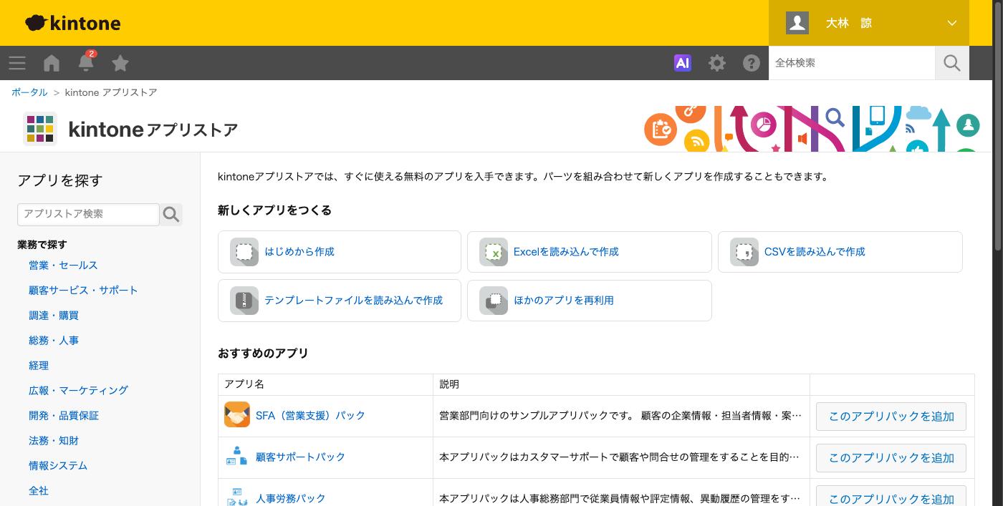1003x506 pixels.
Task: Select 営業・セールス category
Action: point(63,265)
